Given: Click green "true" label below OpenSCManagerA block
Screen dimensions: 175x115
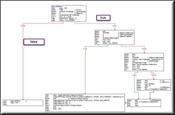Looking at the screenshot, I should tap(85, 49).
